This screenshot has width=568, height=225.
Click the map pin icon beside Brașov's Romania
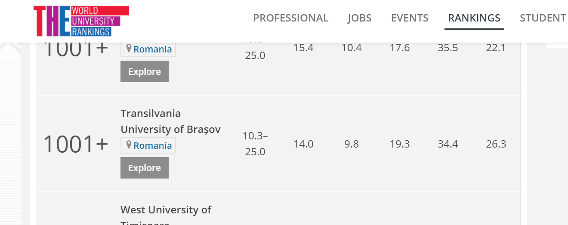128,145
